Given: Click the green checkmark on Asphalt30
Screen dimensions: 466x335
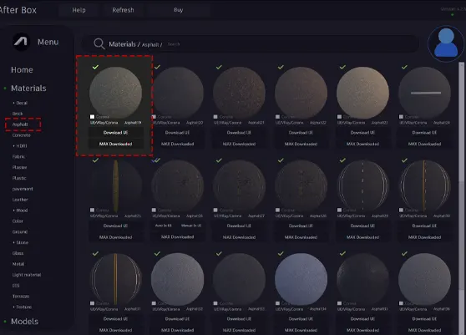Looking at the screenshot, I should point(404,160).
